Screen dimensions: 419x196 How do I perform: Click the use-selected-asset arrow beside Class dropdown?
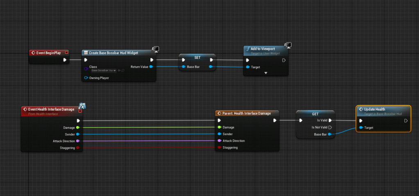click(119, 71)
